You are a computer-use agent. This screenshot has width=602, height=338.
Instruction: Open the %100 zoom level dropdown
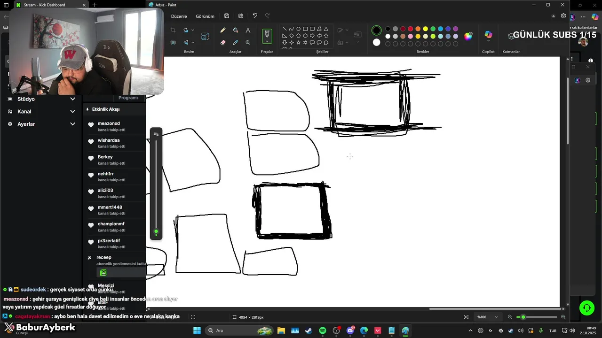point(487,317)
